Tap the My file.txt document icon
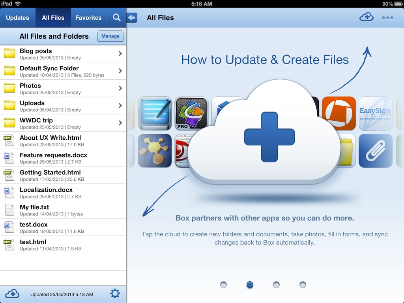The height and width of the screenshot is (303, 404). (x=9, y=210)
